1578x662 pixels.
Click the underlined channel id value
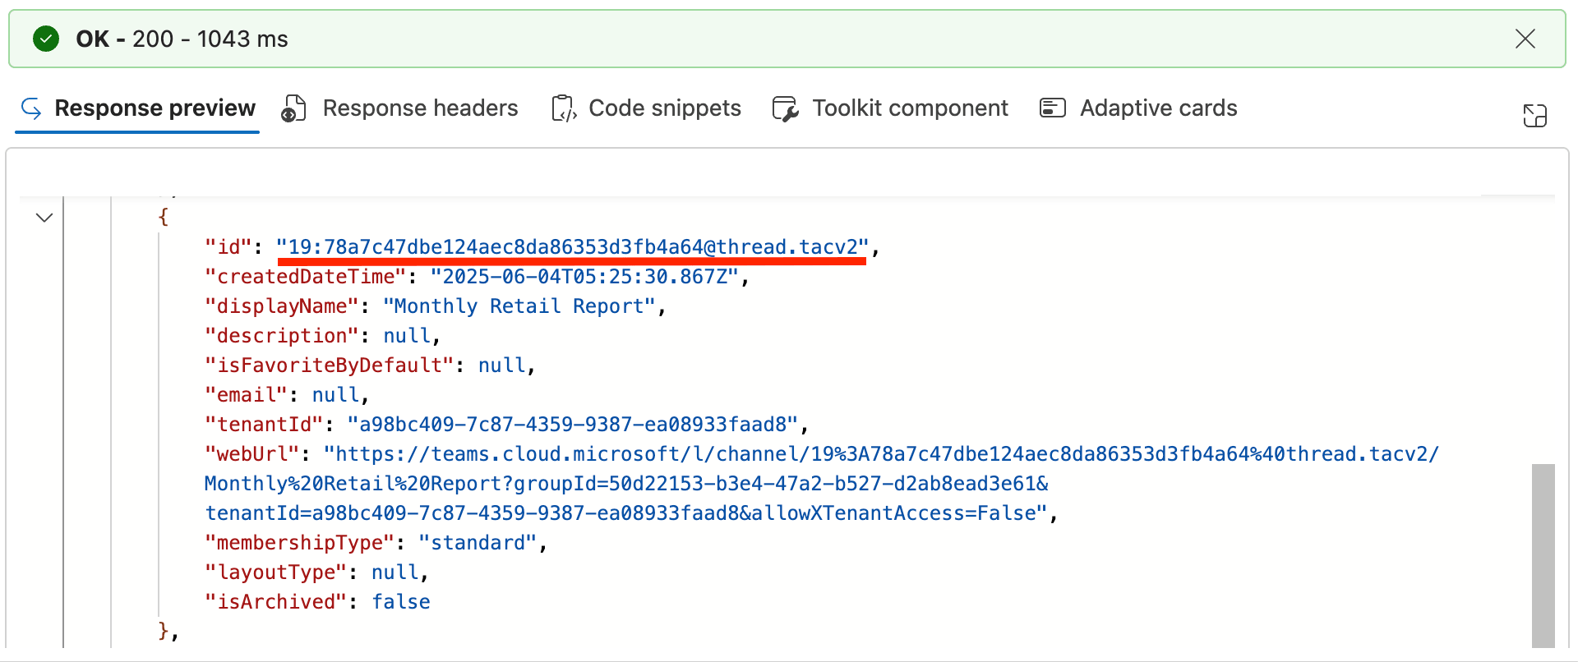click(572, 247)
